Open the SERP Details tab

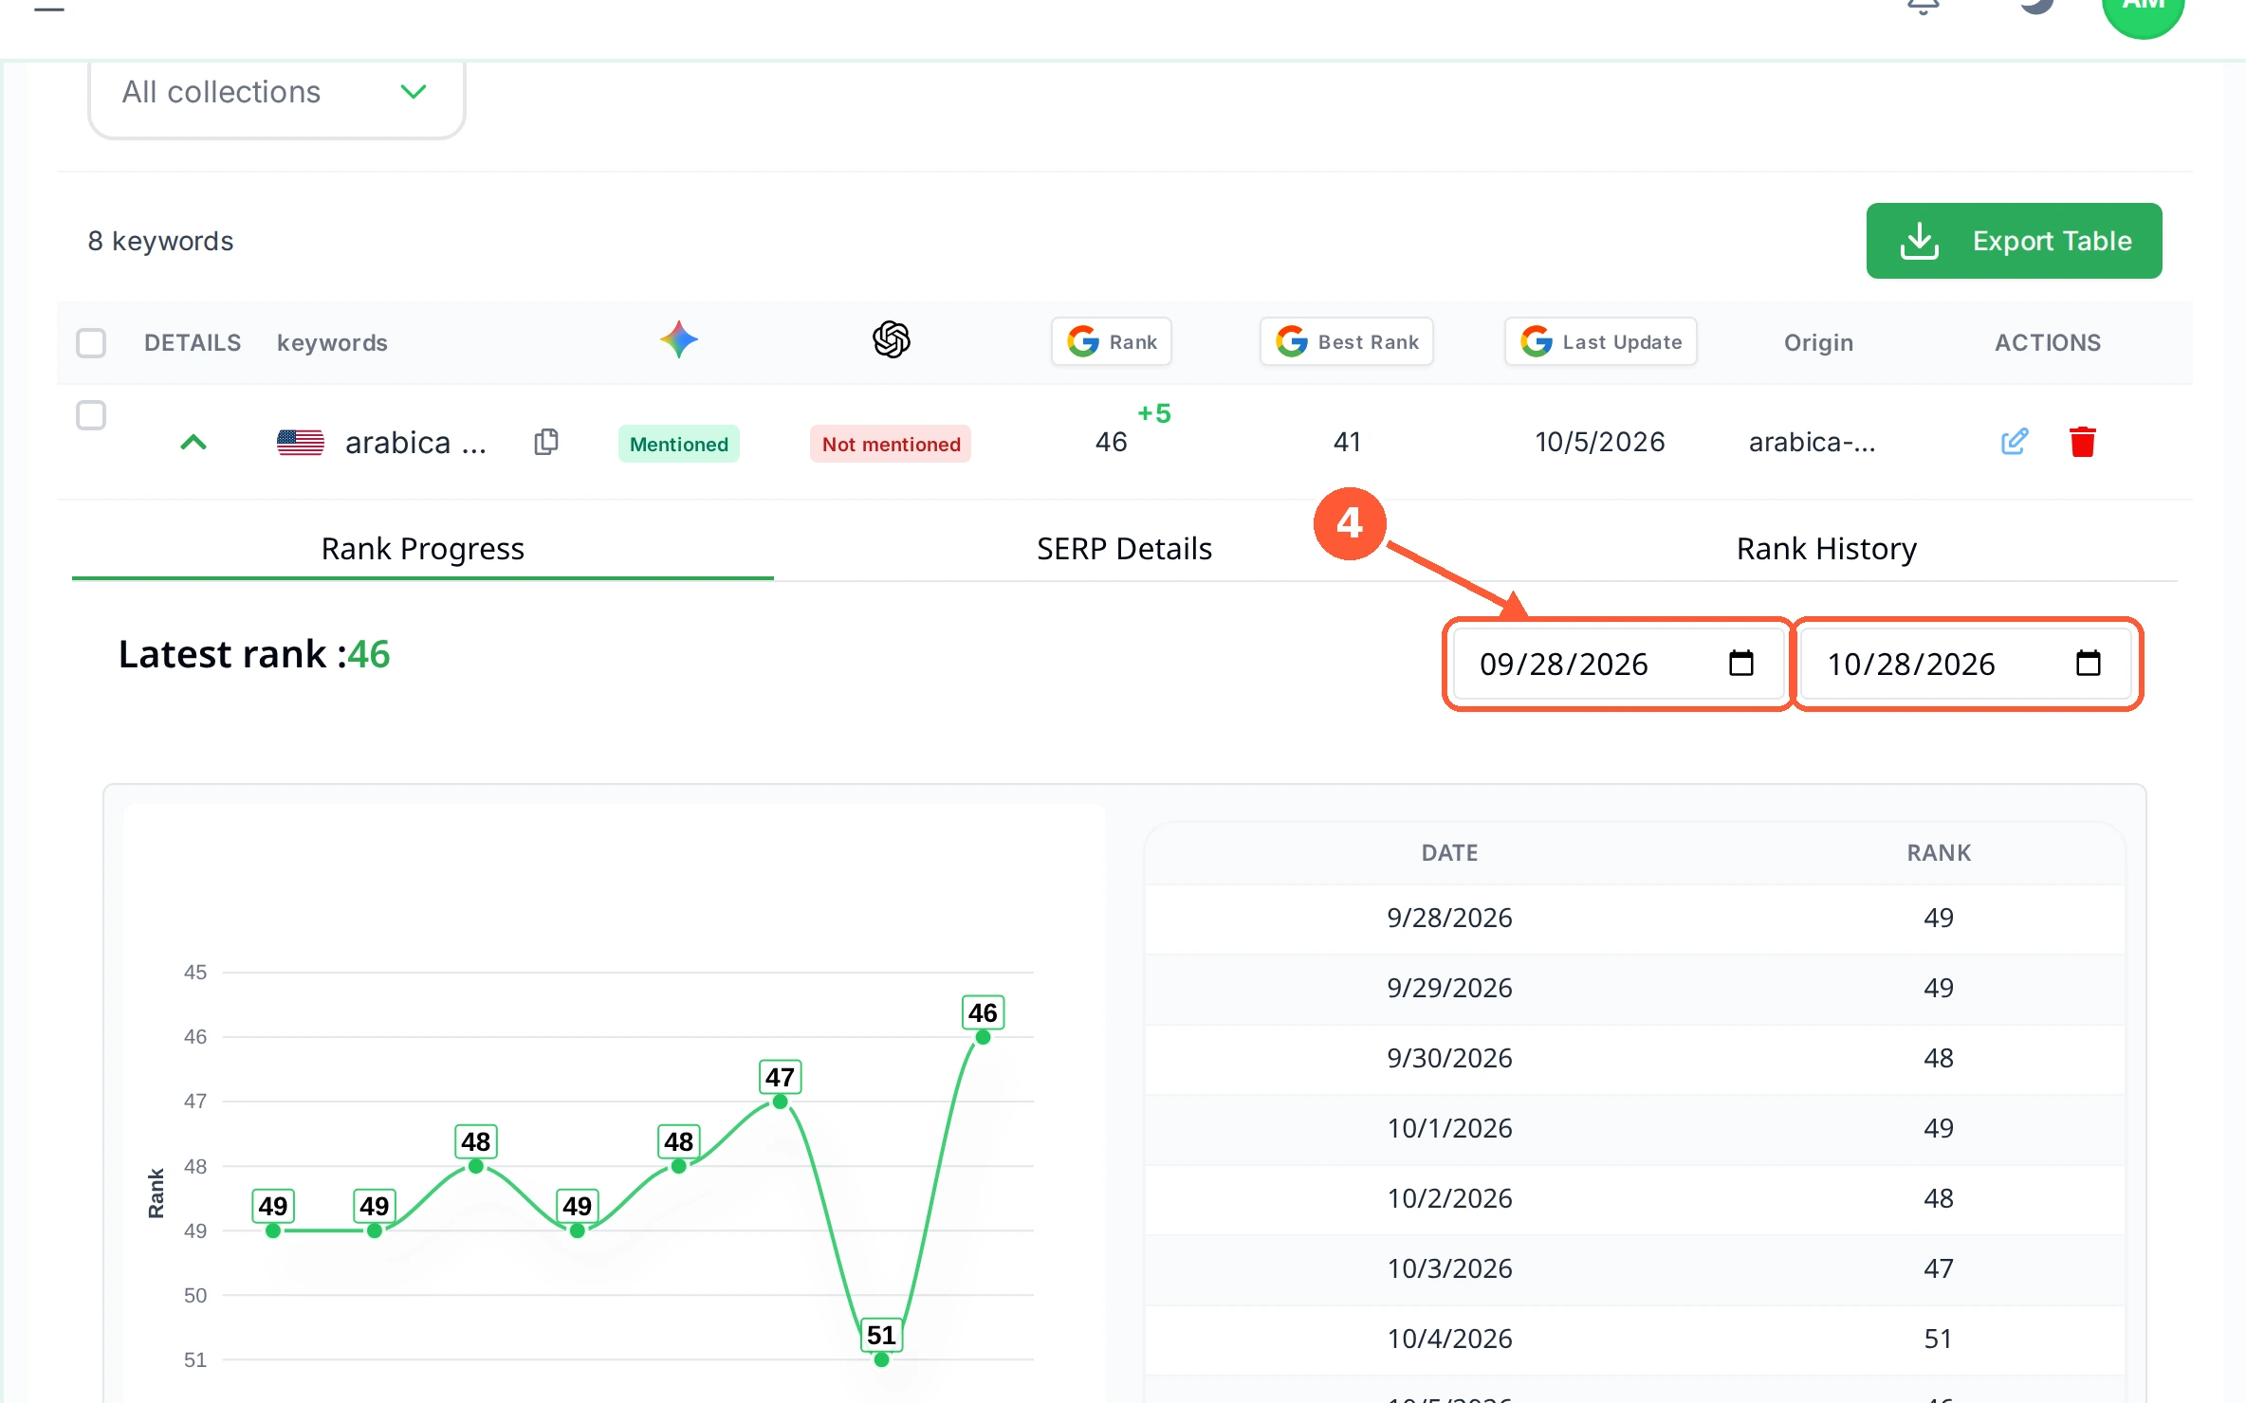(x=1125, y=549)
